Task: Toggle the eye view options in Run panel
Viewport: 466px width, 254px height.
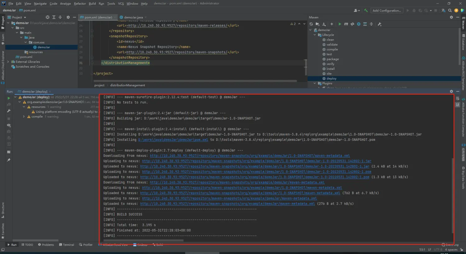Action: coord(9,125)
